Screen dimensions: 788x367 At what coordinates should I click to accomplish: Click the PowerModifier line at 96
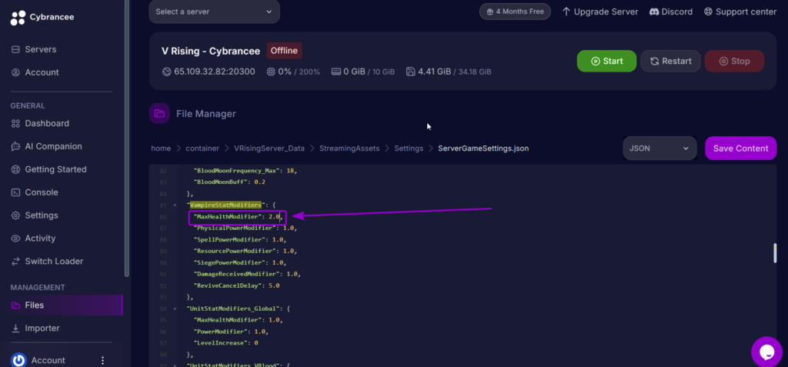231,332
